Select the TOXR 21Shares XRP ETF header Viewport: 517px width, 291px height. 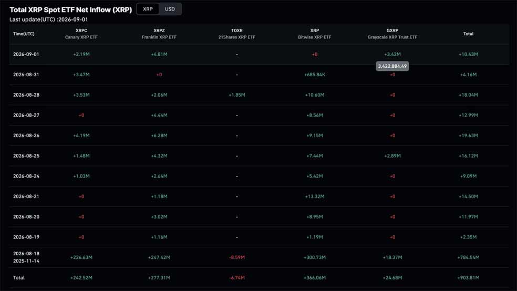(237, 34)
